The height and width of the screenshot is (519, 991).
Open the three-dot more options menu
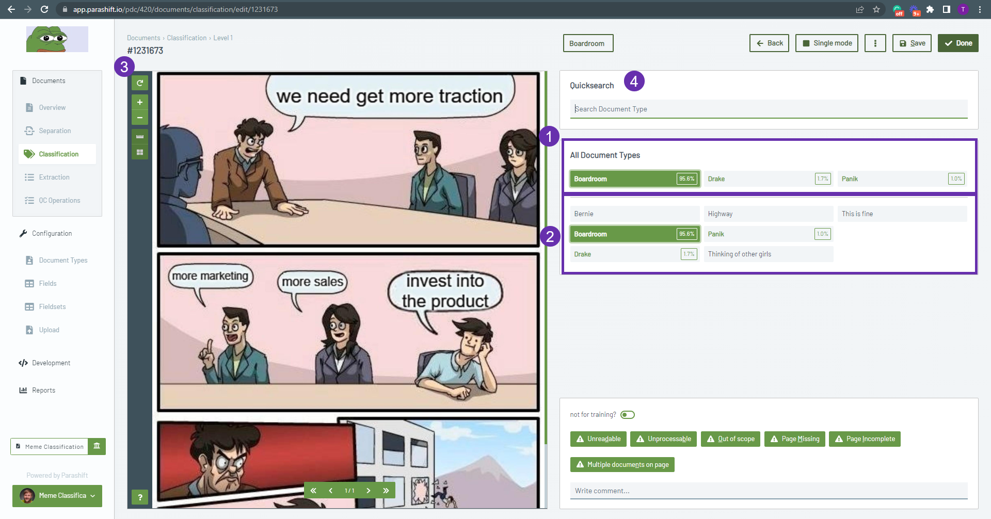[x=875, y=43]
